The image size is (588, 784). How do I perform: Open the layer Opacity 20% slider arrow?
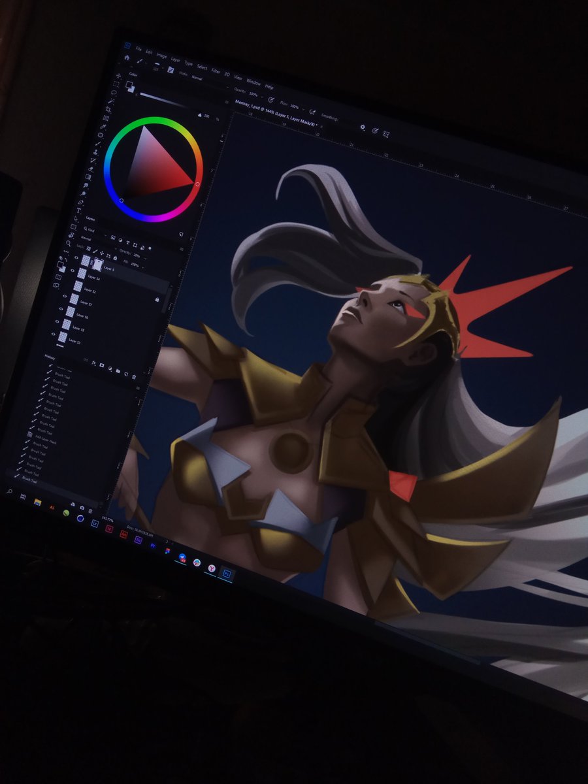coord(145,258)
